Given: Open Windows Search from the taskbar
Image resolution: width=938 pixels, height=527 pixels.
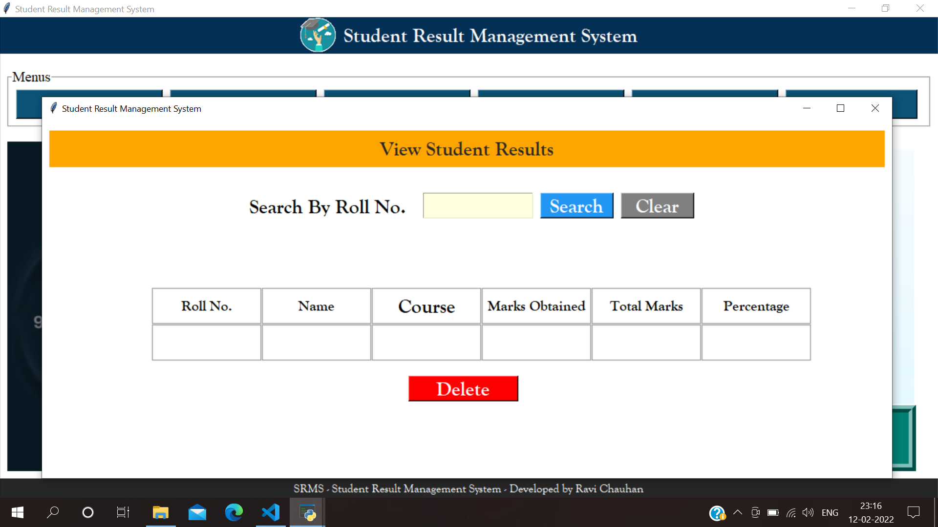Looking at the screenshot, I should [52, 512].
